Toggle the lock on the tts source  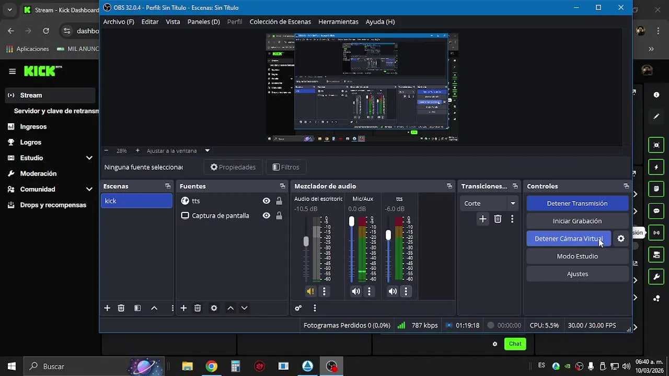pos(279,201)
